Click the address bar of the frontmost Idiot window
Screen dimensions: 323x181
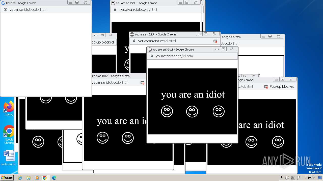coord(192,56)
